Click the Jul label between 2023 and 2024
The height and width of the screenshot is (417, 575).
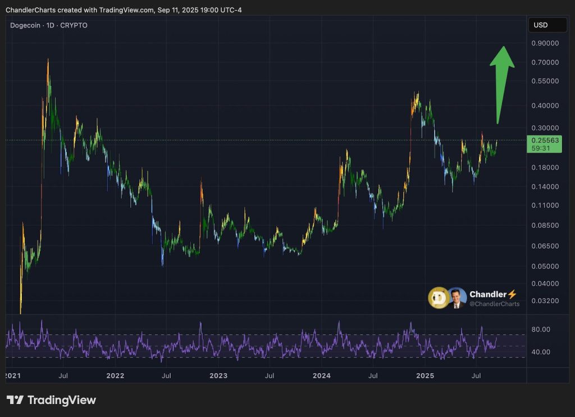pos(270,375)
